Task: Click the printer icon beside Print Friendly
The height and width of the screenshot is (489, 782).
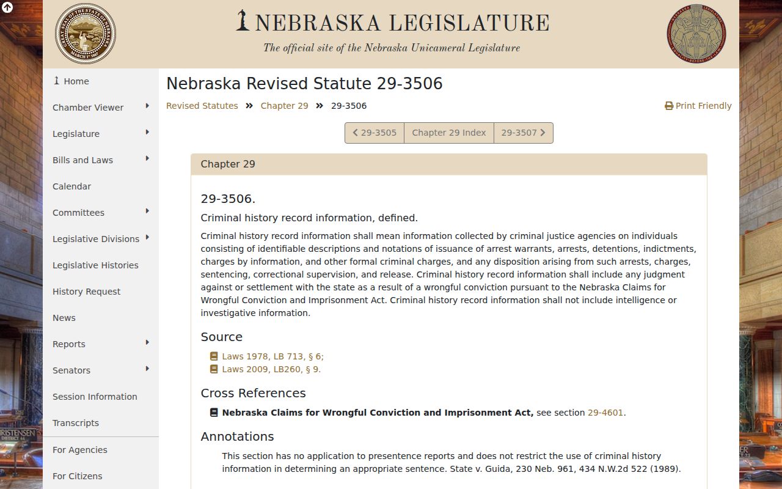Action: 669,106
